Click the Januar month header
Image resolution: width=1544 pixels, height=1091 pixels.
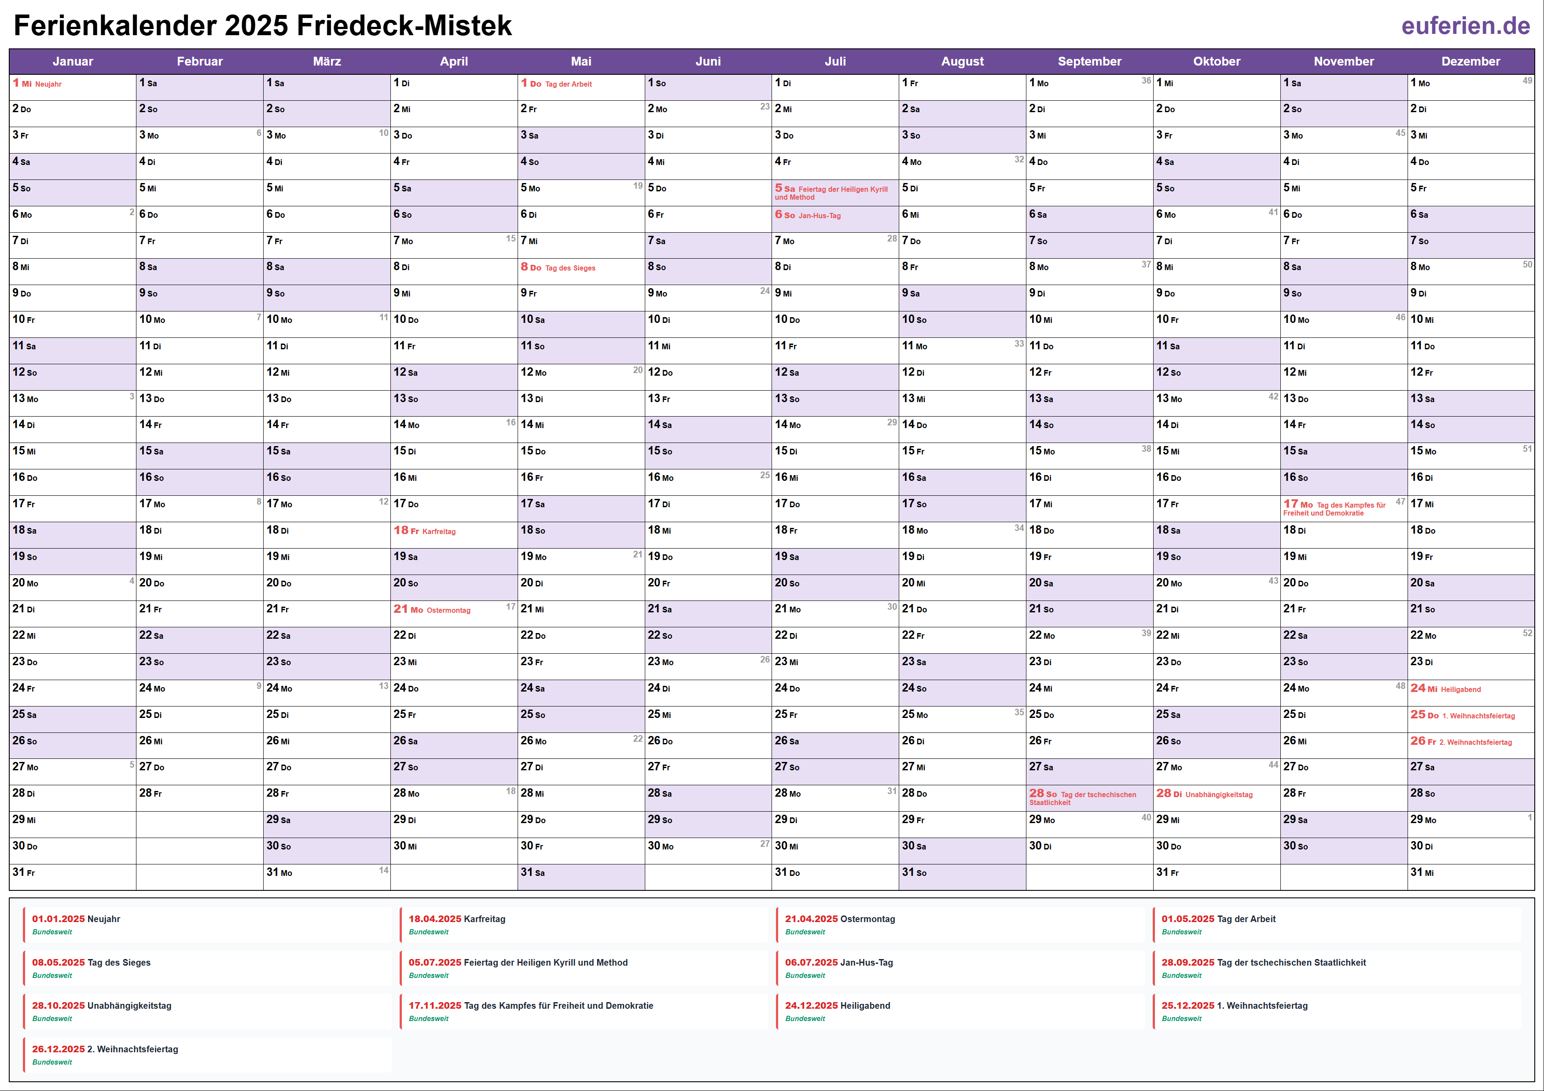[73, 61]
